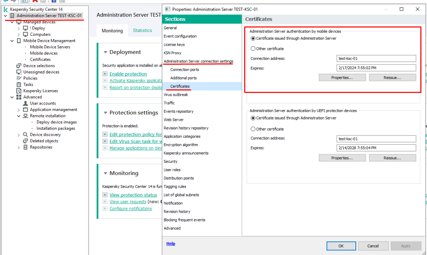Click the Device selections icon in tree

19,66
